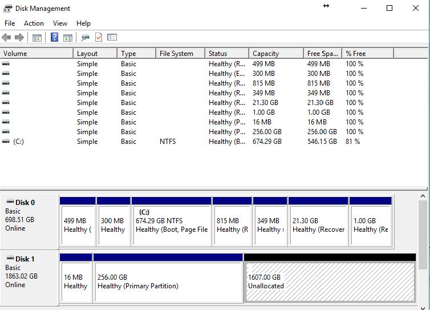Click Show/Hide Action Pane toolbar icon
The height and width of the screenshot is (310, 430).
68,38
